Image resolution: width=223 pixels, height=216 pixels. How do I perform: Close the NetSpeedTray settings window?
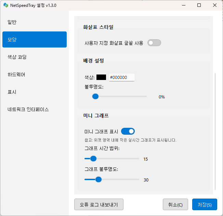click(x=215, y=5)
